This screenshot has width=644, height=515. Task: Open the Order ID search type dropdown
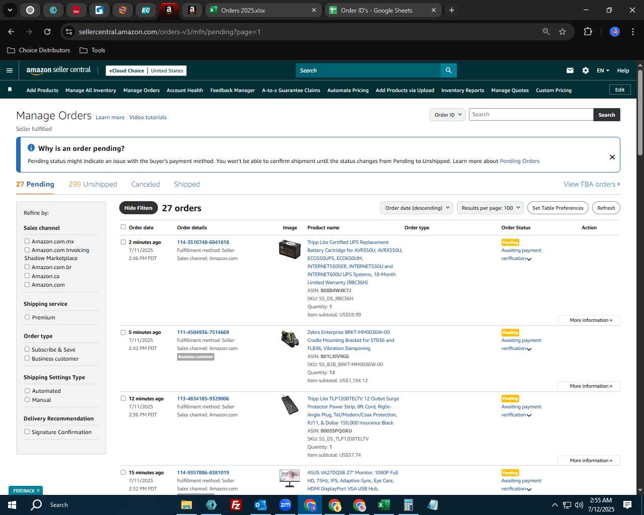(447, 115)
